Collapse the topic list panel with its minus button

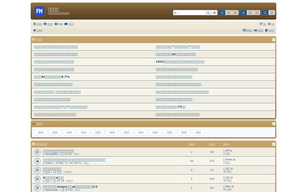click(273, 144)
